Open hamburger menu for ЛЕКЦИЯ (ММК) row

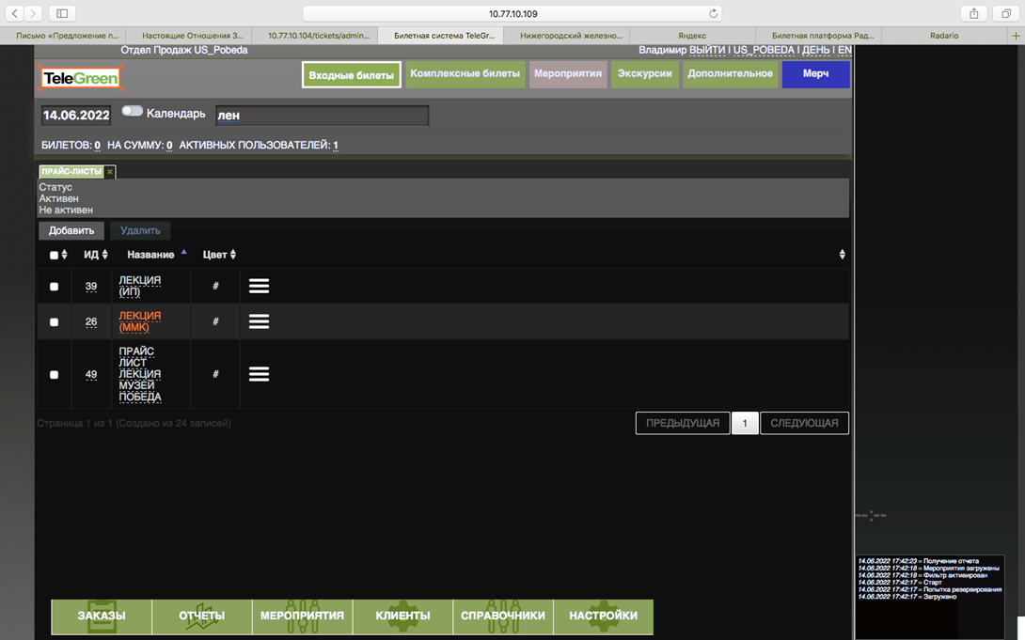click(259, 321)
